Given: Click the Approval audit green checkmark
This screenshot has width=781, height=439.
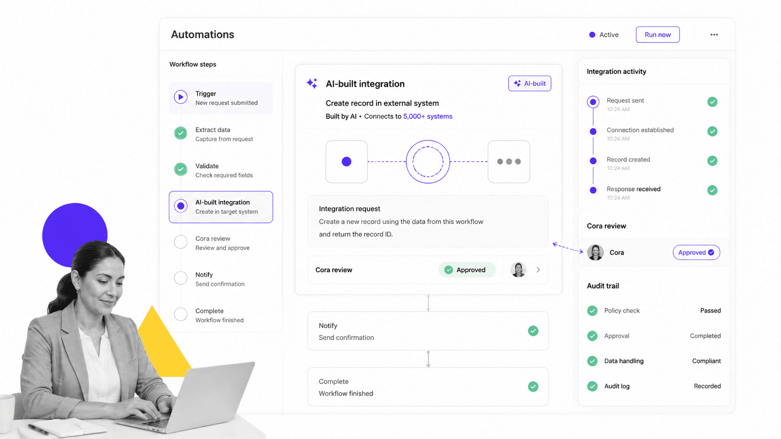Looking at the screenshot, I should tap(592, 336).
